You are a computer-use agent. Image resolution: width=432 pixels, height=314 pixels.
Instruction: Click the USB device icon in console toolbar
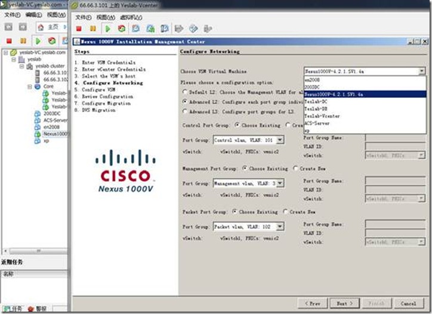[x=208, y=29]
